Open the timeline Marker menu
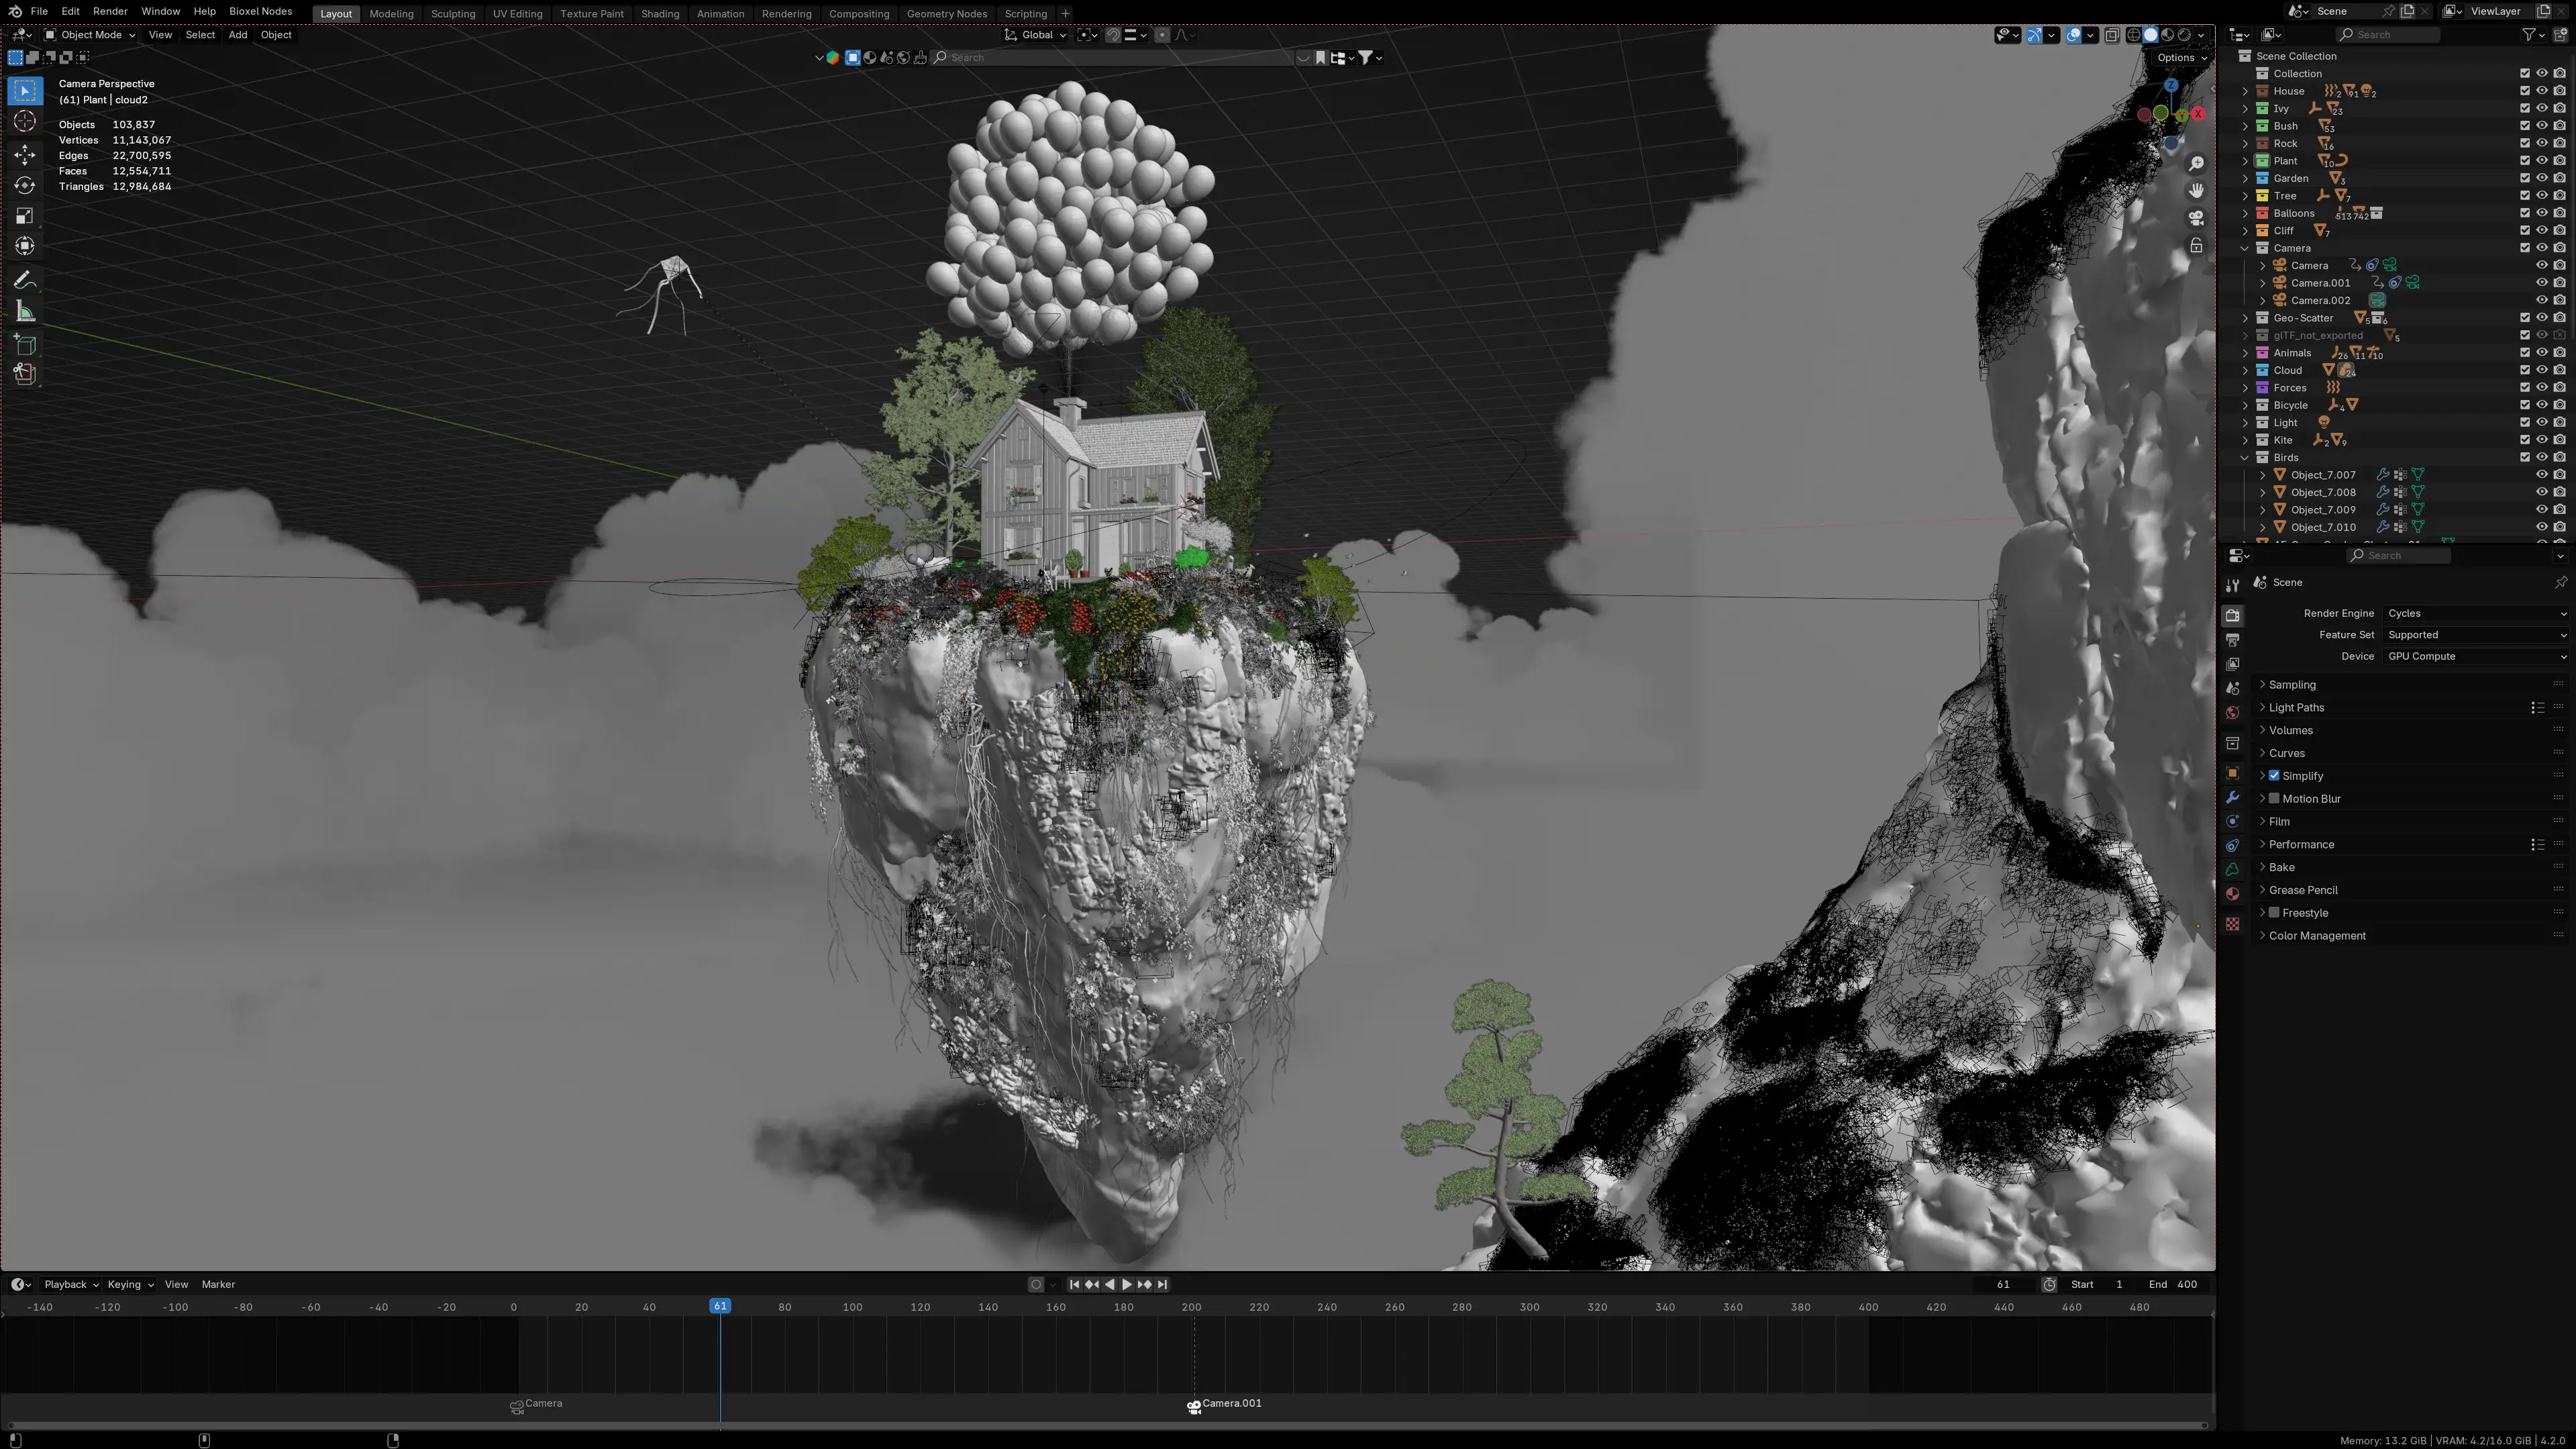Viewport: 2576px width, 1449px height. click(218, 1285)
